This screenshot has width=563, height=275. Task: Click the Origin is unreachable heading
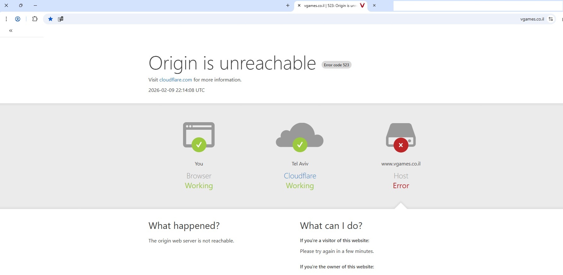click(x=232, y=63)
